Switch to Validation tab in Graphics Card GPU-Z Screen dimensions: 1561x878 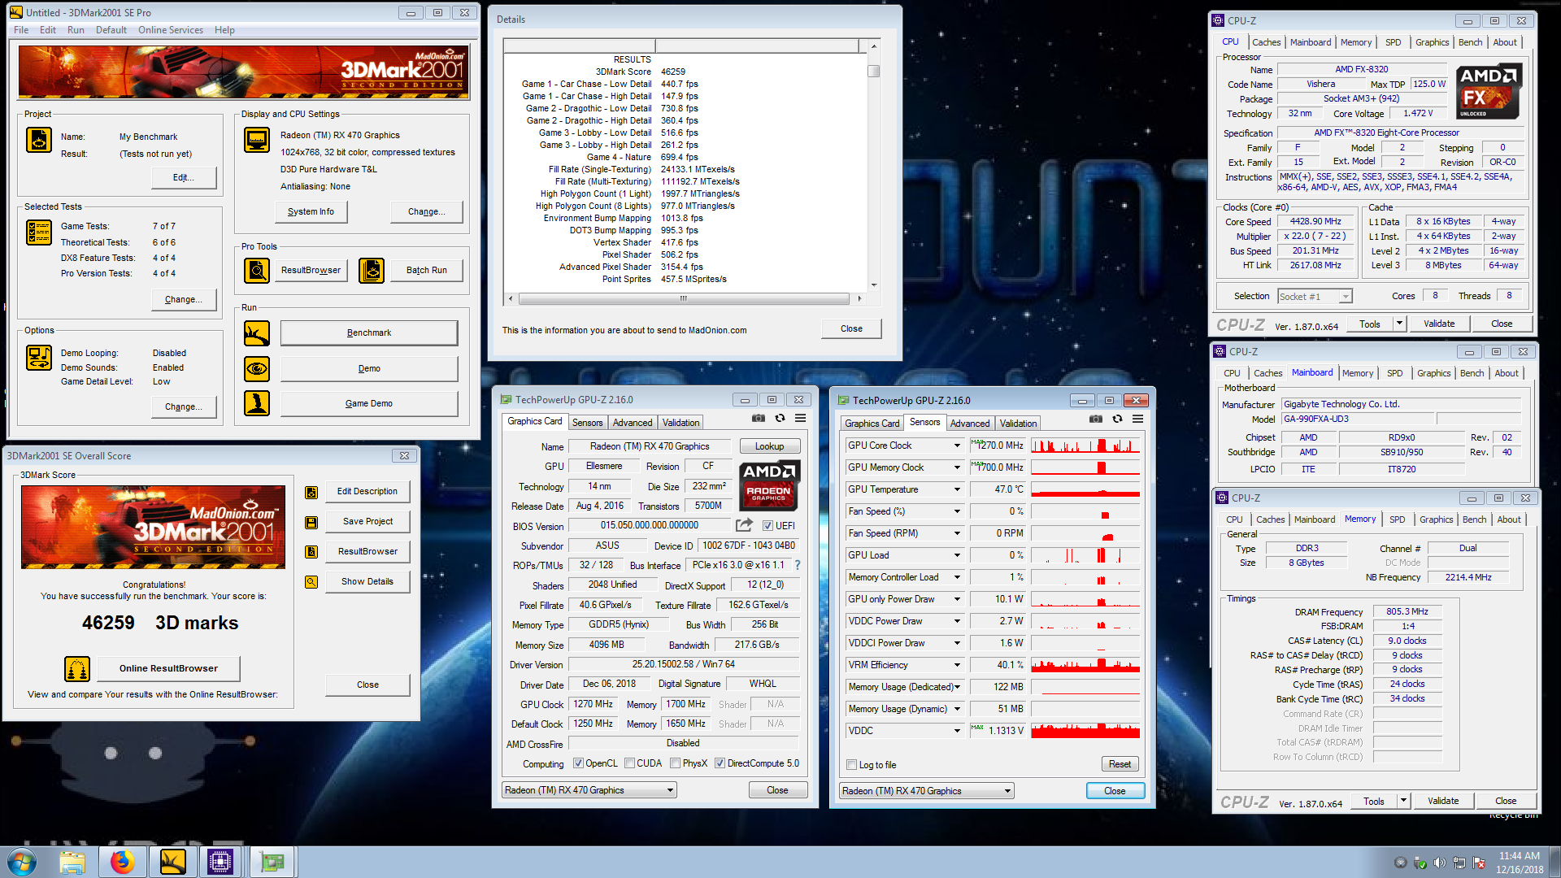coord(680,423)
